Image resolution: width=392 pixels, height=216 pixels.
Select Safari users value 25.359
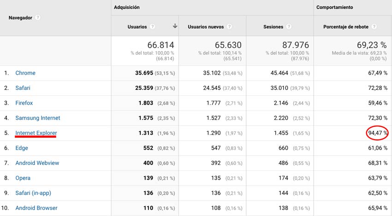point(144,88)
